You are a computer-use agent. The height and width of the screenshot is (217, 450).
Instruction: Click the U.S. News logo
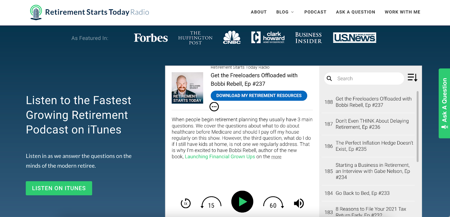[x=355, y=38]
